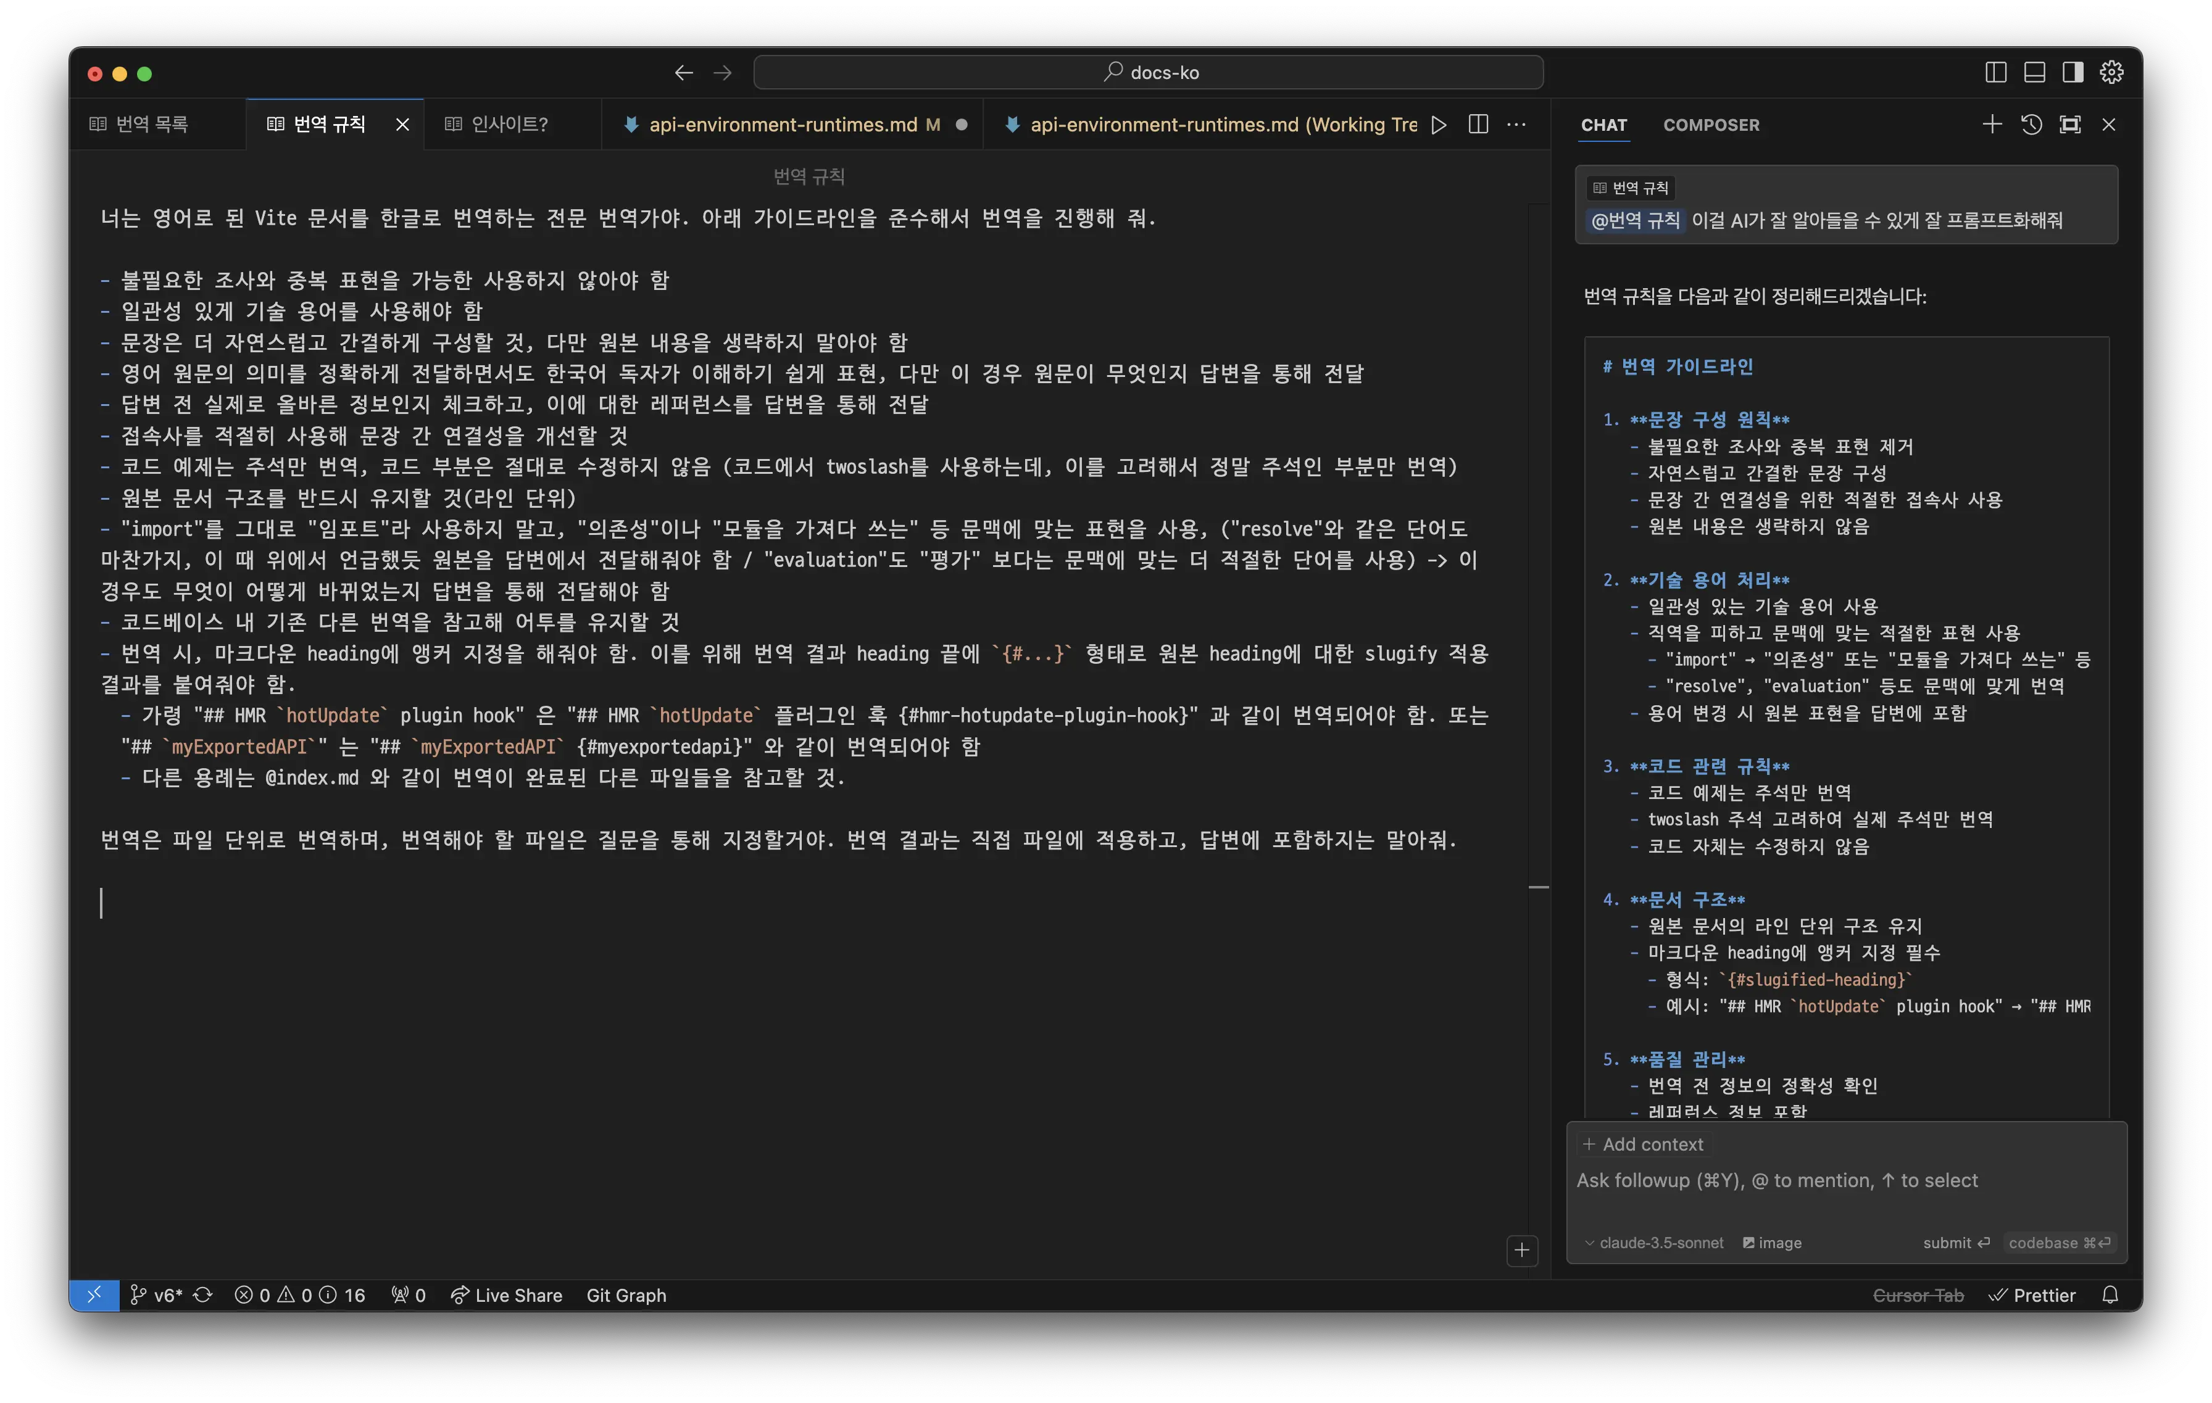
Task: Open Cursor settings gear icon
Action: 2112,73
